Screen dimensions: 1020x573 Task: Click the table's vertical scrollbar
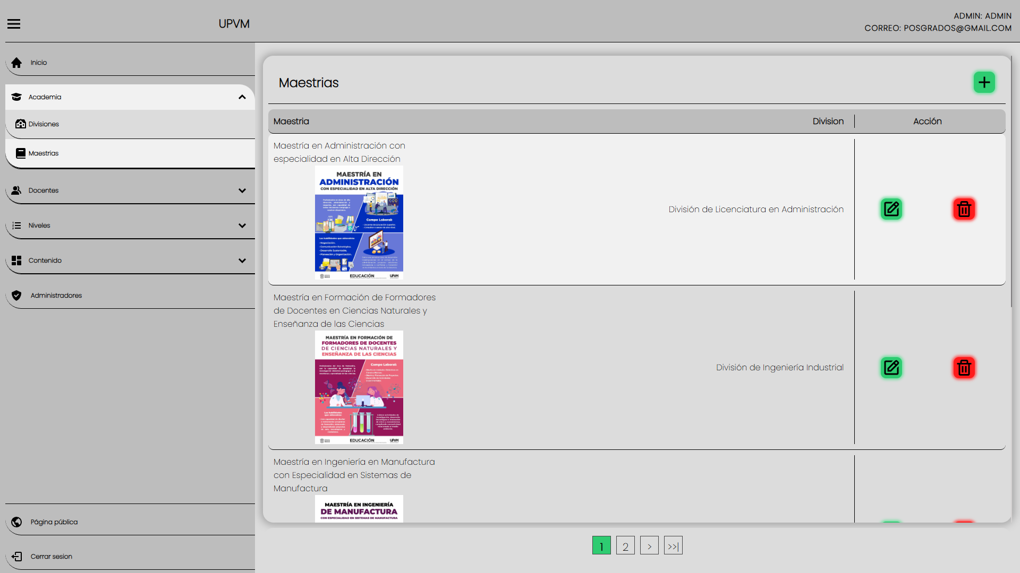tap(1011, 180)
